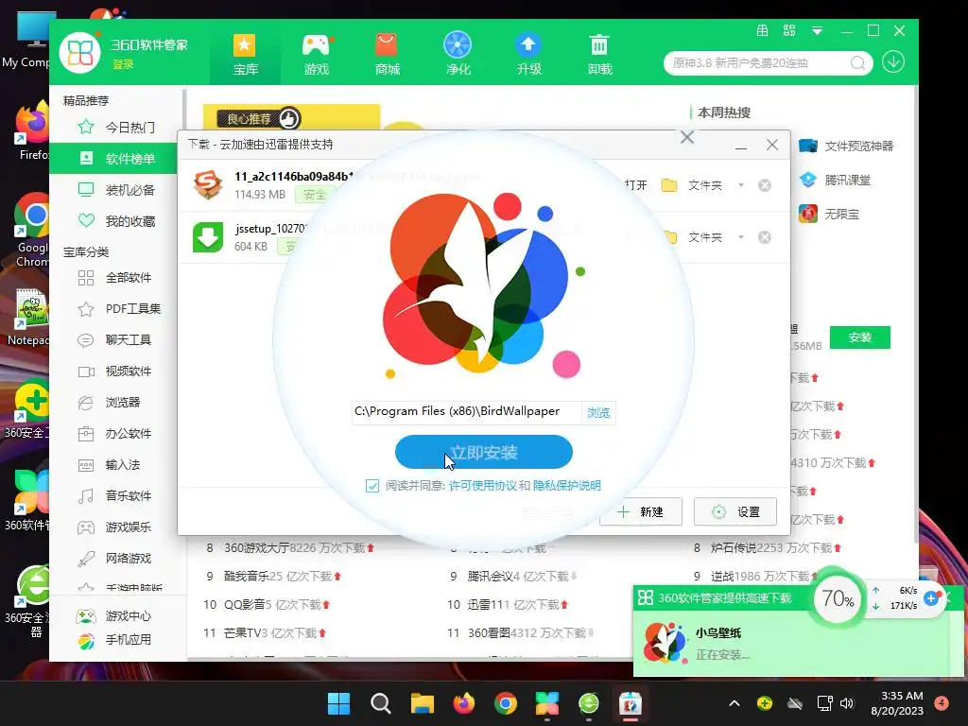This screenshot has height=726, width=968.
Task: Click 浏览 to browse install path
Action: (x=597, y=412)
